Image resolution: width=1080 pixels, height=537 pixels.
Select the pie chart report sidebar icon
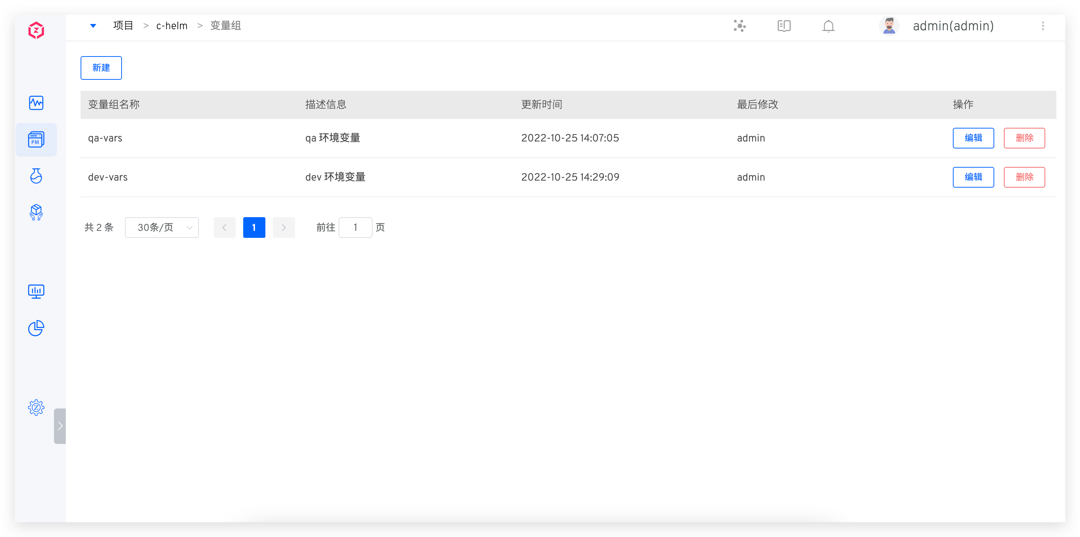[x=36, y=328]
